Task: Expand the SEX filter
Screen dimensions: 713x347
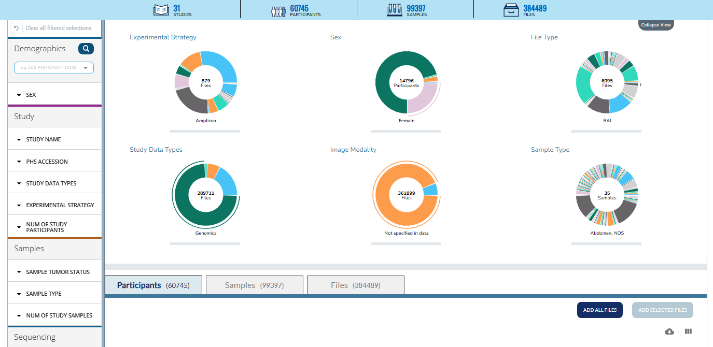Action: 54,95
